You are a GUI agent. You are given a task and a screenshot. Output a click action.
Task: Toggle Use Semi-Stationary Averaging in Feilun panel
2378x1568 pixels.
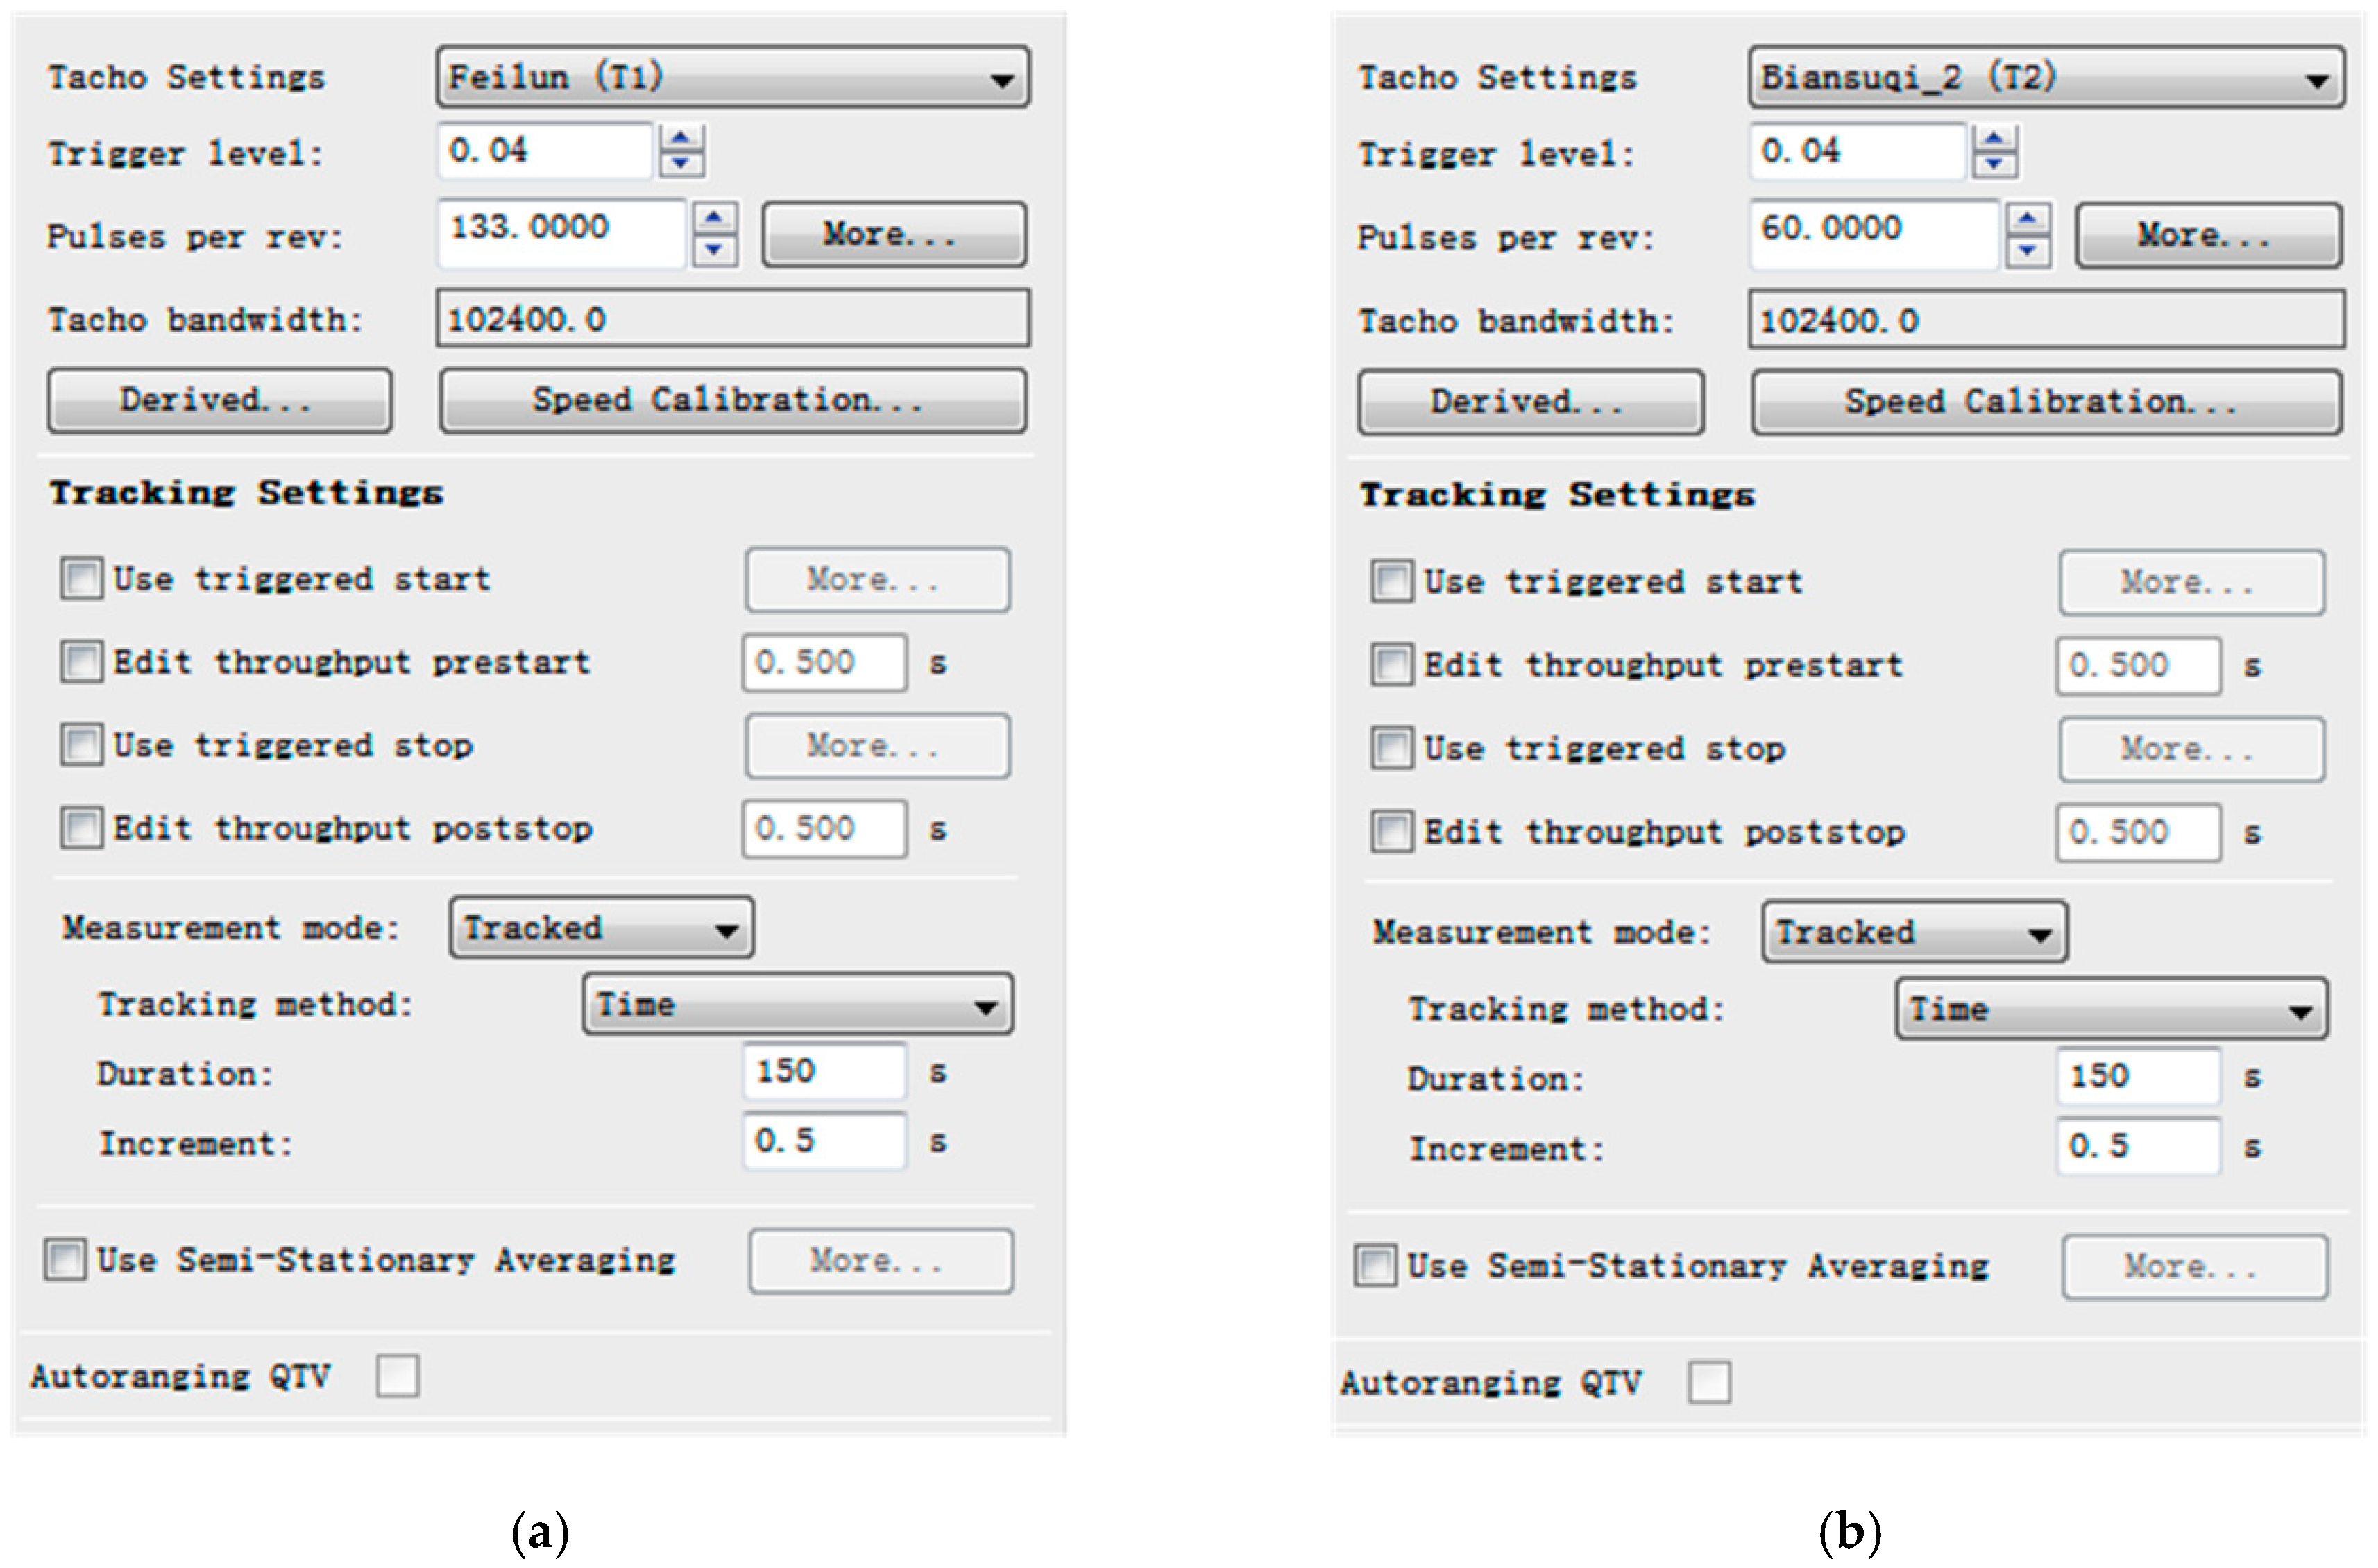click(x=65, y=1260)
